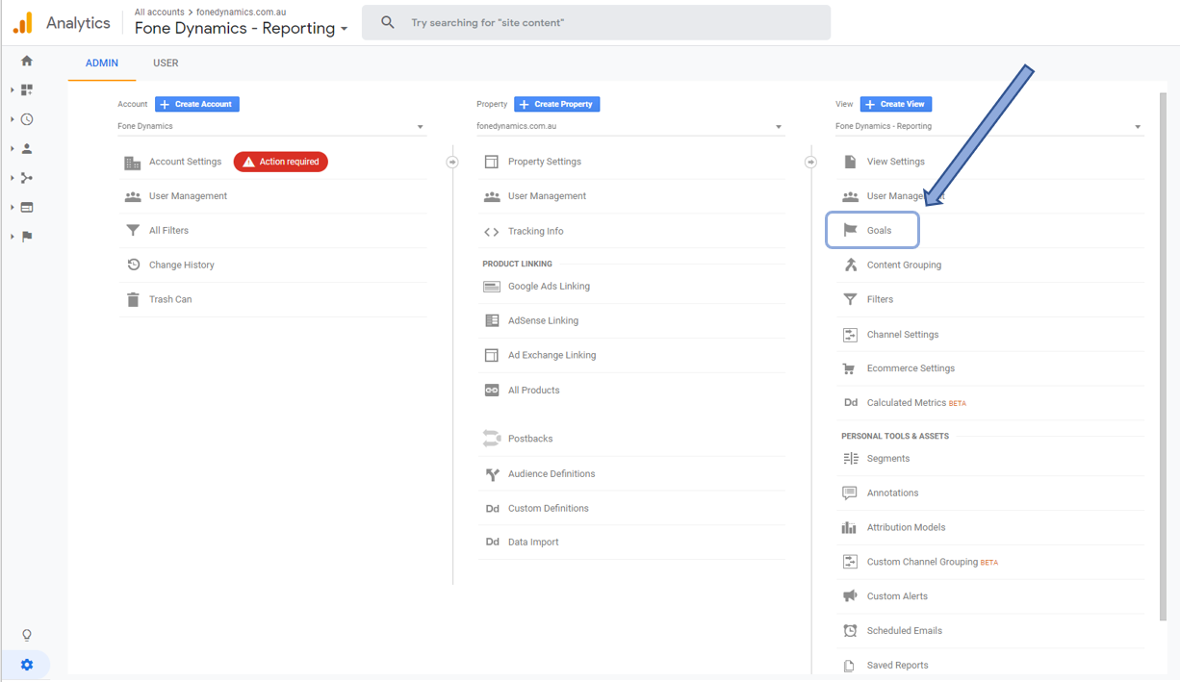Click the search magnifier icon
The image size is (1180, 682).
coord(388,22)
